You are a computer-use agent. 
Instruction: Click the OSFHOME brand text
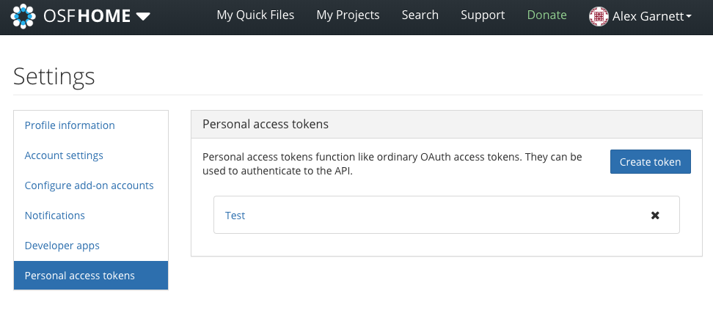pos(87,16)
